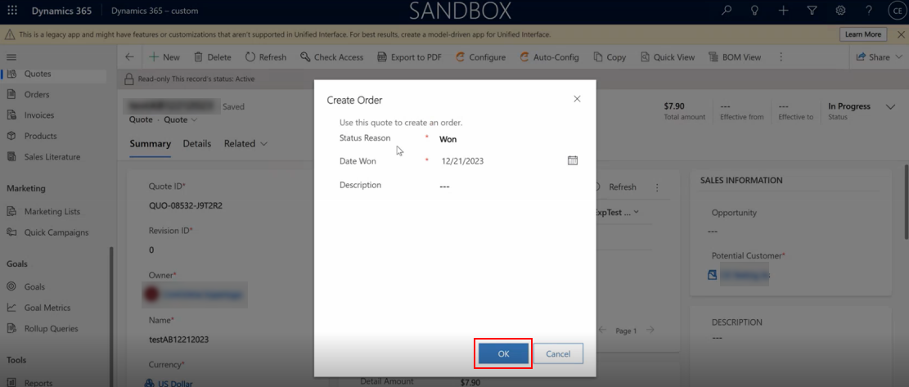Open the CE user account avatar

(896, 11)
